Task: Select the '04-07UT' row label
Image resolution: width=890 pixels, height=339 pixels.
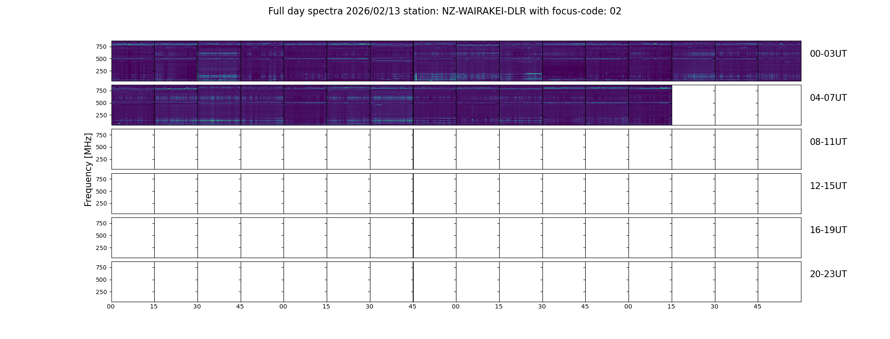Action: 828,98
